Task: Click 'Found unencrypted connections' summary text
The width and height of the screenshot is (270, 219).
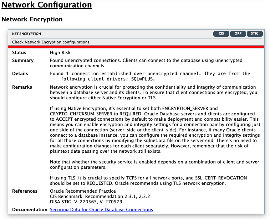Action: [x=146, y=63]
